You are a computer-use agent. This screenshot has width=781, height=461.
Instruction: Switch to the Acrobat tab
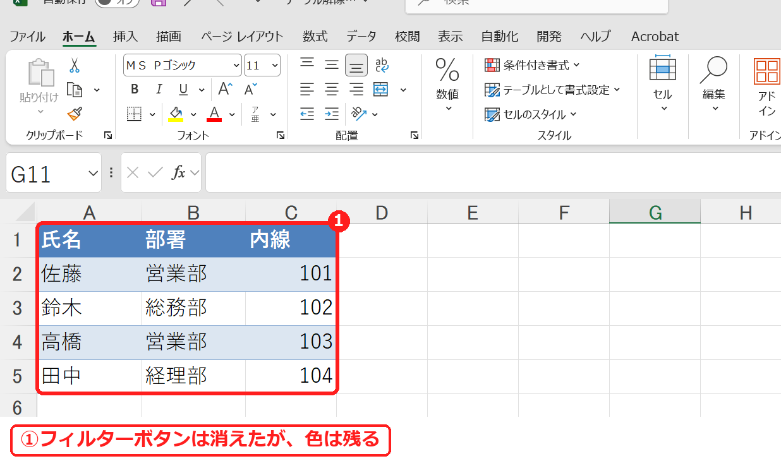click(655, 36)
